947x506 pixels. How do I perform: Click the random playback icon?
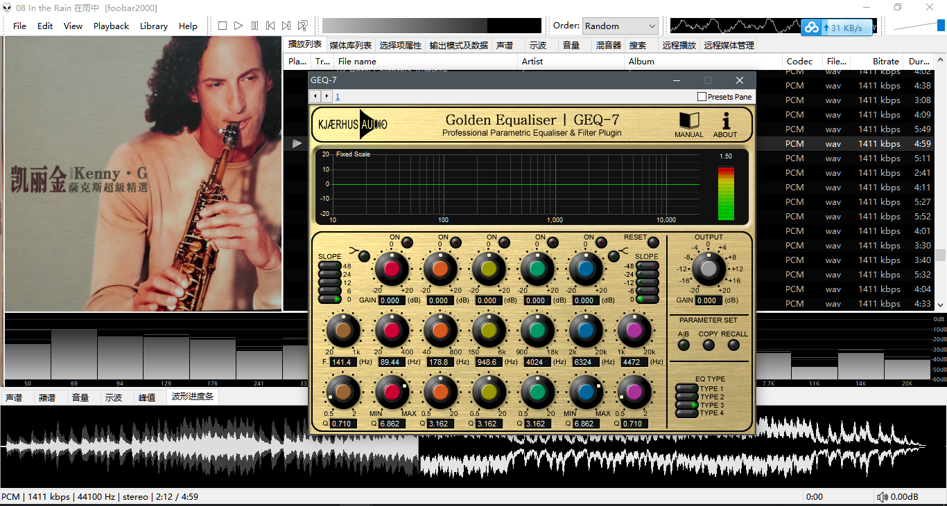coord(302,26)
